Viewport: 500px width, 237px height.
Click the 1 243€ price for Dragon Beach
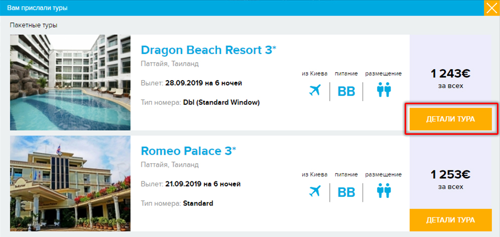pos(450,74)
